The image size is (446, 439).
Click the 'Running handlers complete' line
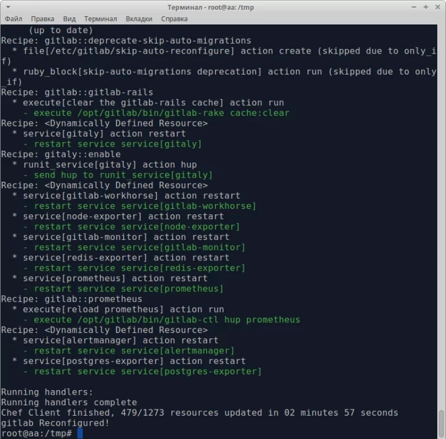[x=69, y=402]
